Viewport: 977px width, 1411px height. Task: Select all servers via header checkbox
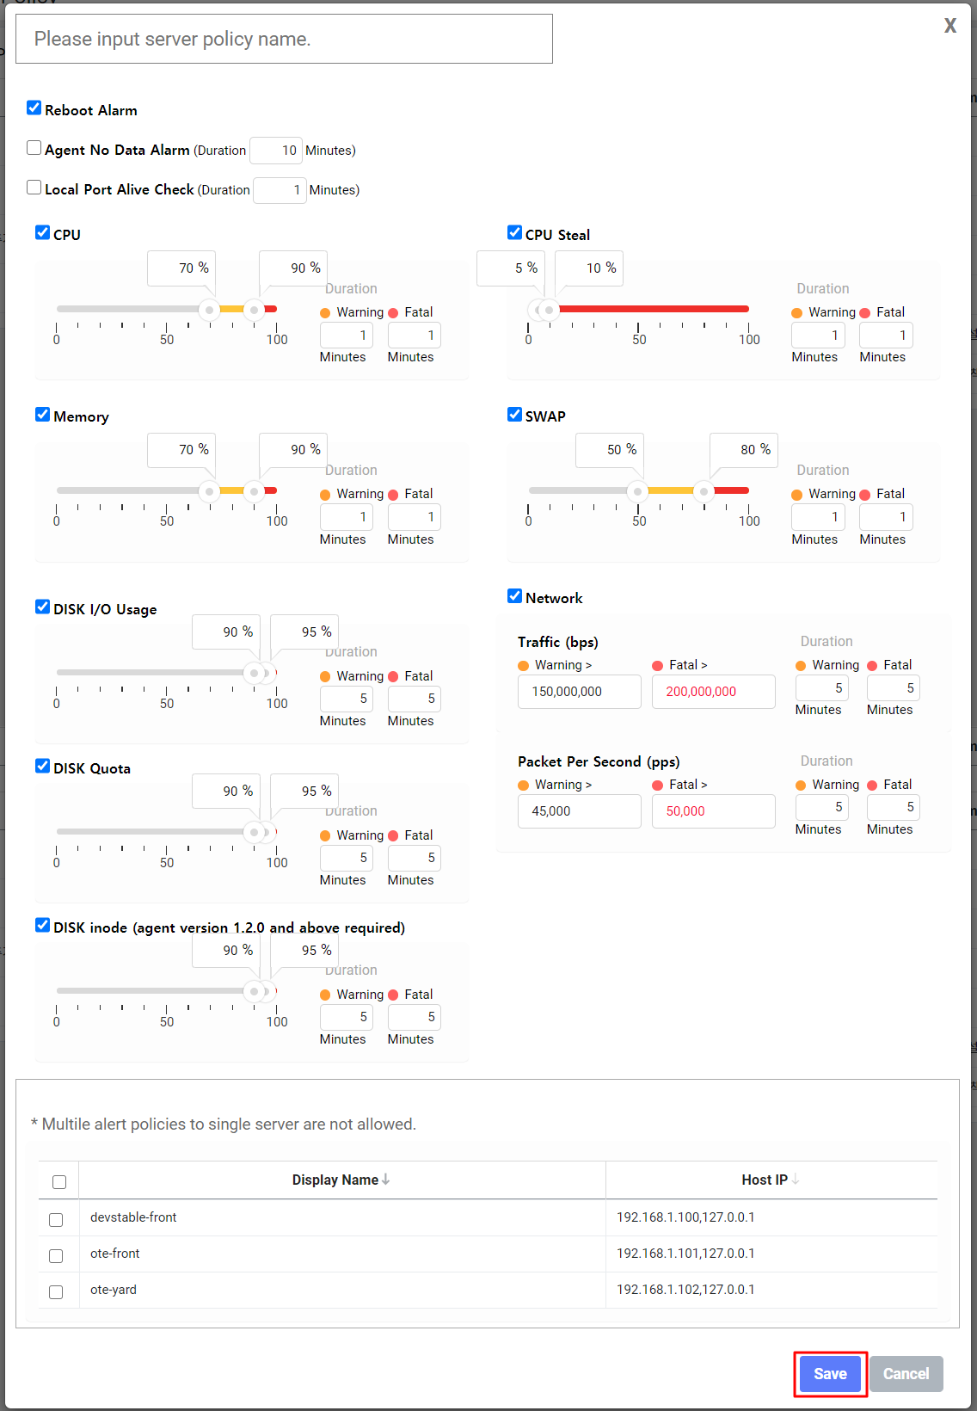click(x=59, y=1181)
